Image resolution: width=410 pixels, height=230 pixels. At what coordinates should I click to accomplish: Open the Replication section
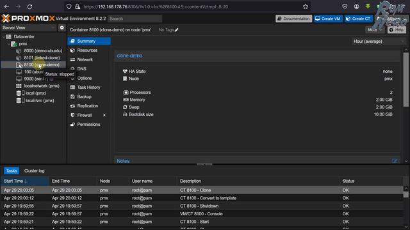89,106
